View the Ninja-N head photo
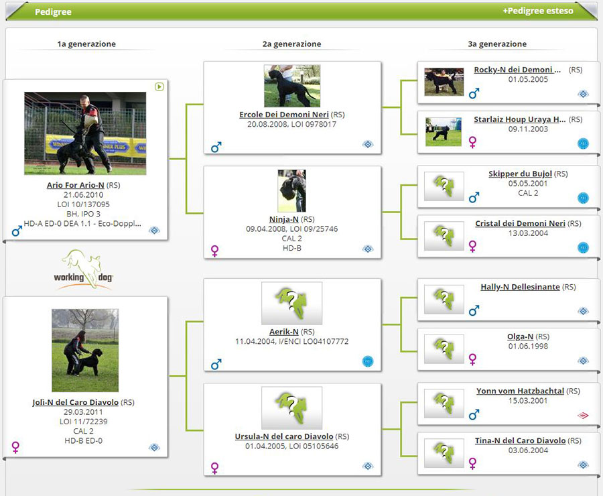Image resolution: width=603 pixels, height=496 pixels. pyautogui.click(x=292, y=190)
